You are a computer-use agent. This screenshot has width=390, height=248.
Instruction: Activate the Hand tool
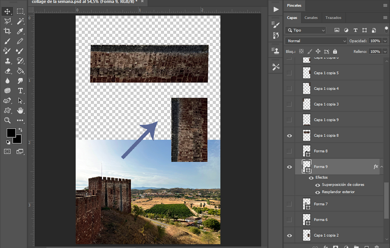(x=20, y=110)
